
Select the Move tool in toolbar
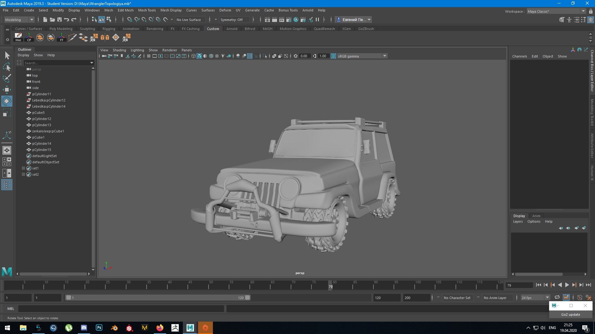click(7, 89)
